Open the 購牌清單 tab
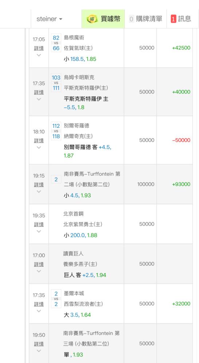Viewport: 199px width, 363px height. 146,19
